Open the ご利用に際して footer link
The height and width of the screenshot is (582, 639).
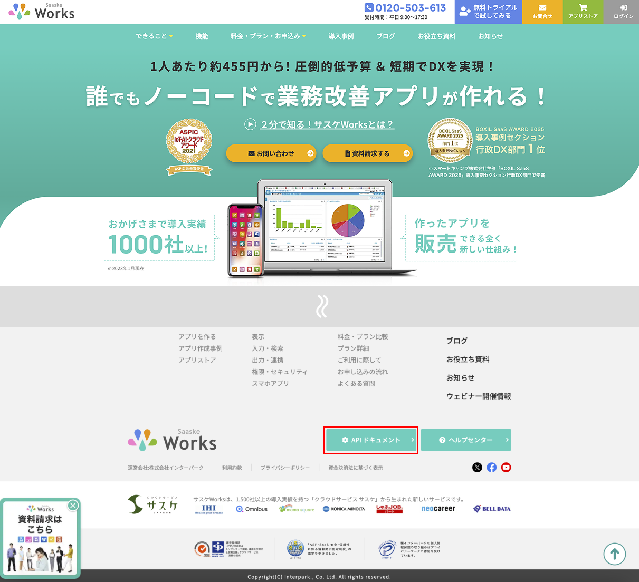point(359,360)
